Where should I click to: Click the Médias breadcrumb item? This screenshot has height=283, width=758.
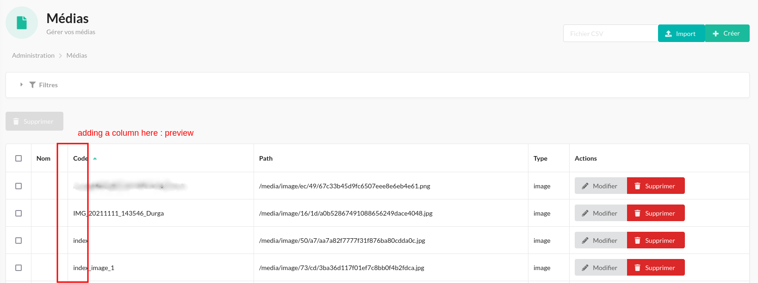[77, 55]
